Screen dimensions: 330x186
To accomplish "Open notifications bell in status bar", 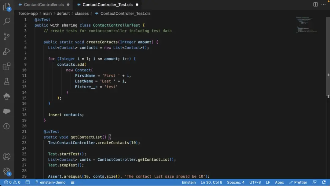I will coord(323,182).
